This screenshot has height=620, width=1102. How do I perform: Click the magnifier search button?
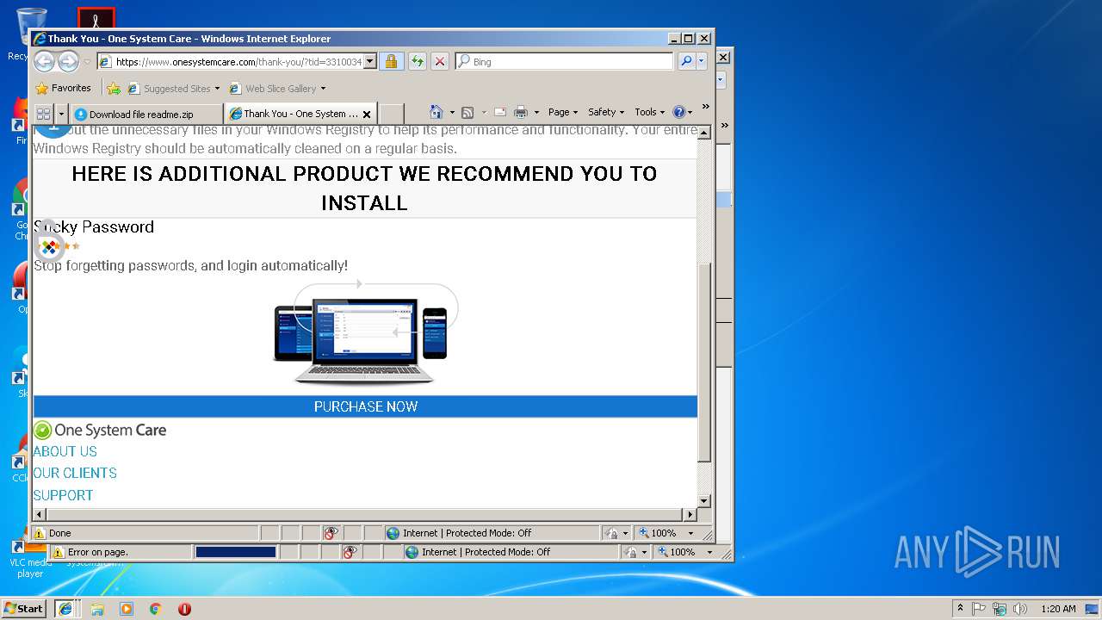(686, 61)
